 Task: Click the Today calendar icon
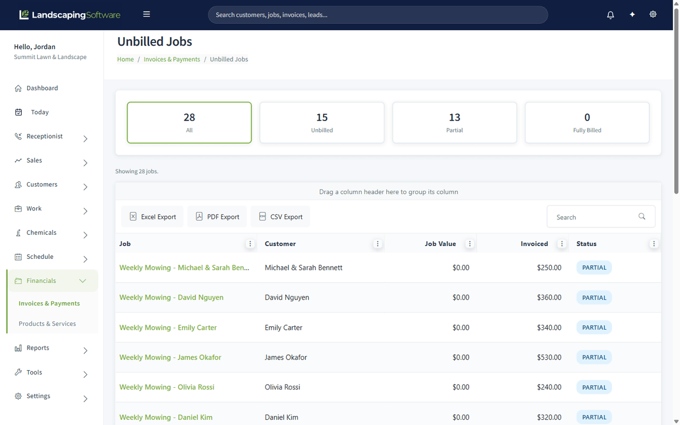point(19,112)
